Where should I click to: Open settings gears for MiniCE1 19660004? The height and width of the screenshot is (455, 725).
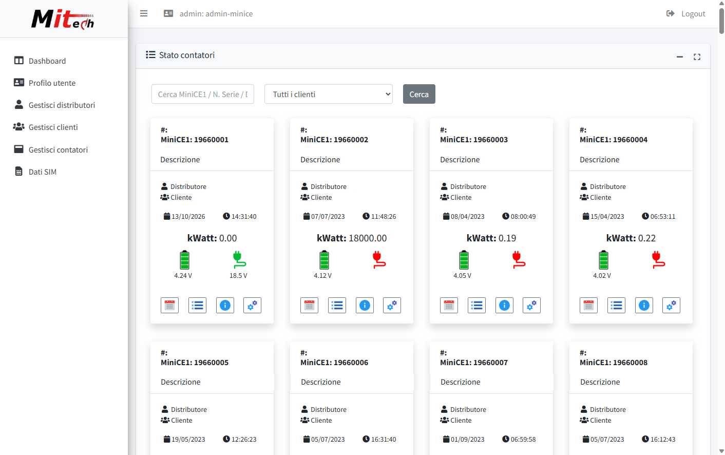671,305
